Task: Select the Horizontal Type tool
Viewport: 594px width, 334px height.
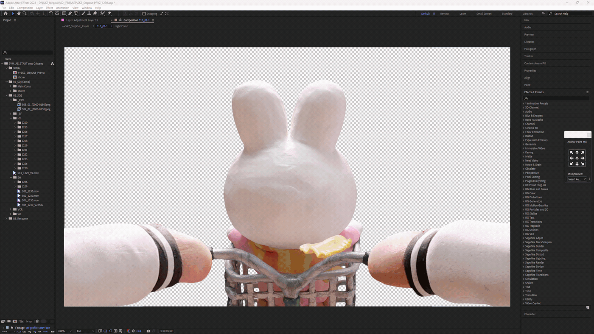Action: (x=76, y=14)
